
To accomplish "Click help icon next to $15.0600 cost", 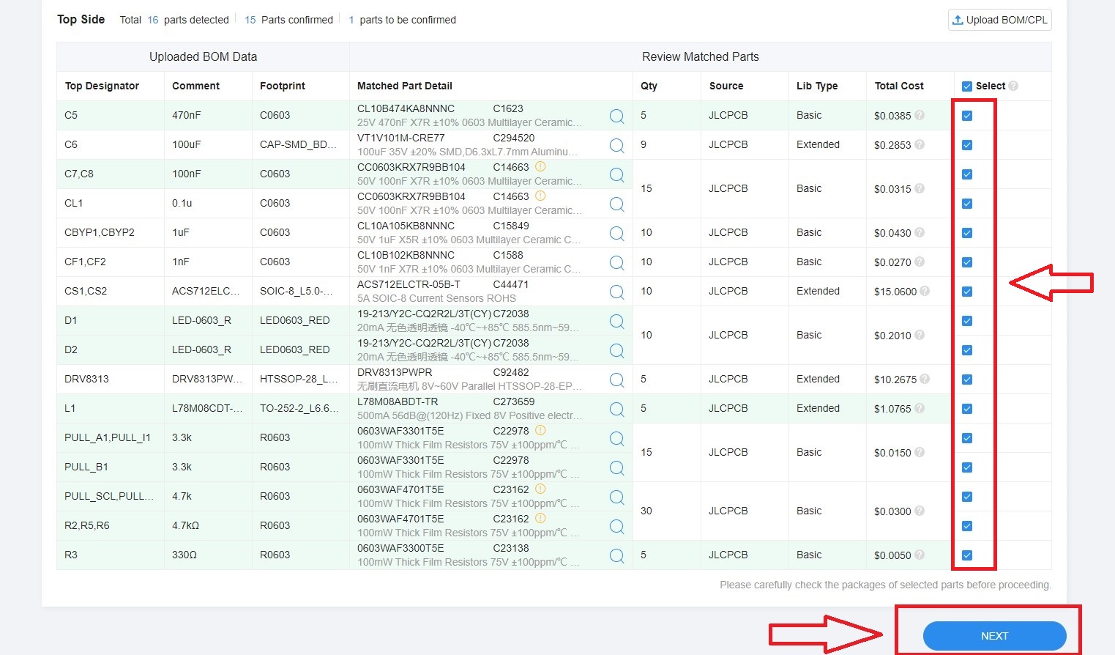I will [925, 291].
